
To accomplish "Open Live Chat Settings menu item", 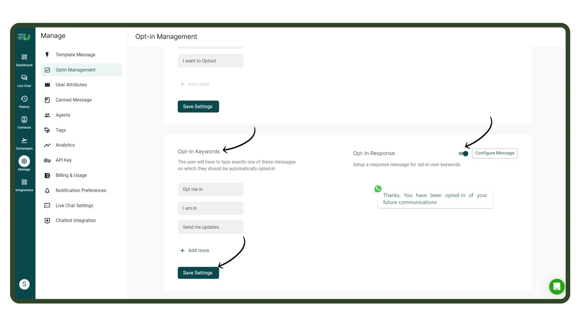I will [x=81, y=205].
